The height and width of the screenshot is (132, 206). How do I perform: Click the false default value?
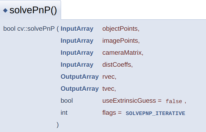point(174,101)
